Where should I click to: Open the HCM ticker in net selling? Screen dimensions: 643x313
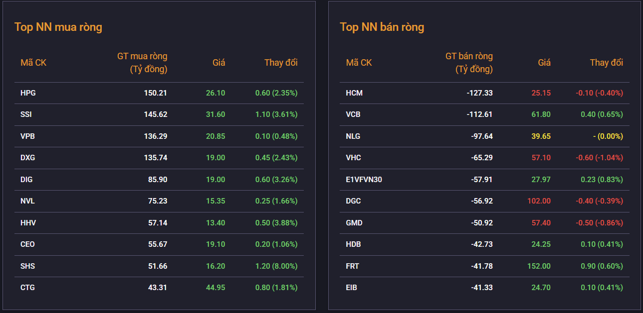(354, 93)
